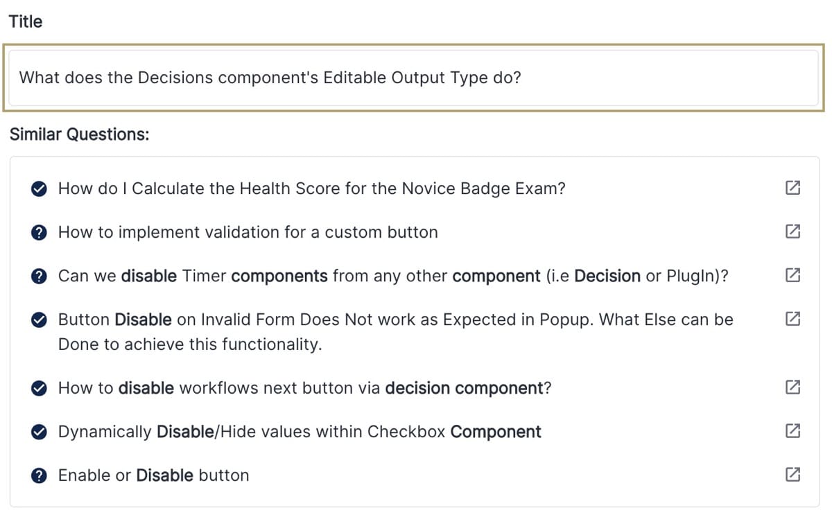Click unanswered question-mark icon beside custom button validation
Screen dimensions: 832x517
tap(40, 233)
